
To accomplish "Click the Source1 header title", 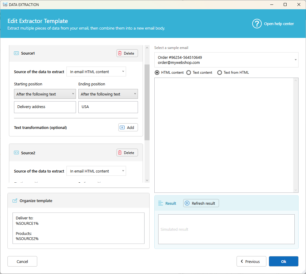I will [28, 53].
